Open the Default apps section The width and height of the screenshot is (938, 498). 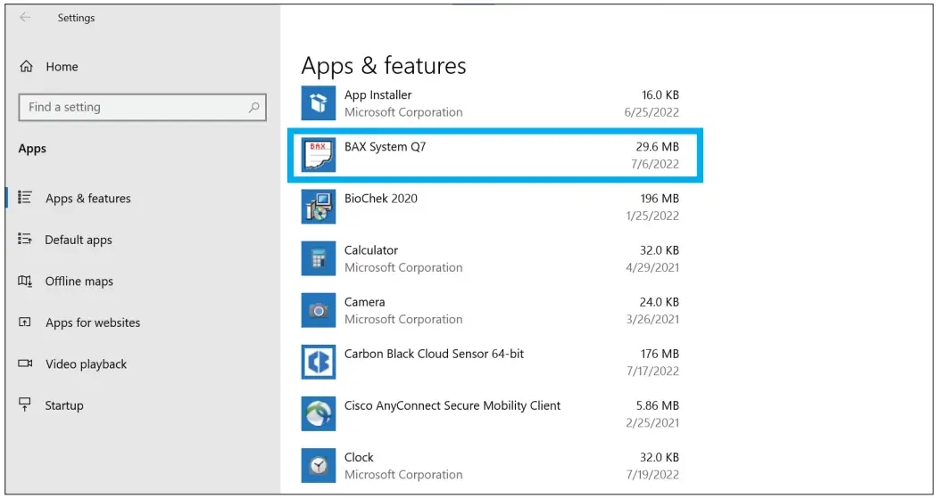click(x=79, y=240)
